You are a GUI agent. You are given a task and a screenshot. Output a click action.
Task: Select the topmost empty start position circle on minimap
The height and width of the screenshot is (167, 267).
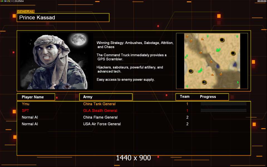pos(222,40)
